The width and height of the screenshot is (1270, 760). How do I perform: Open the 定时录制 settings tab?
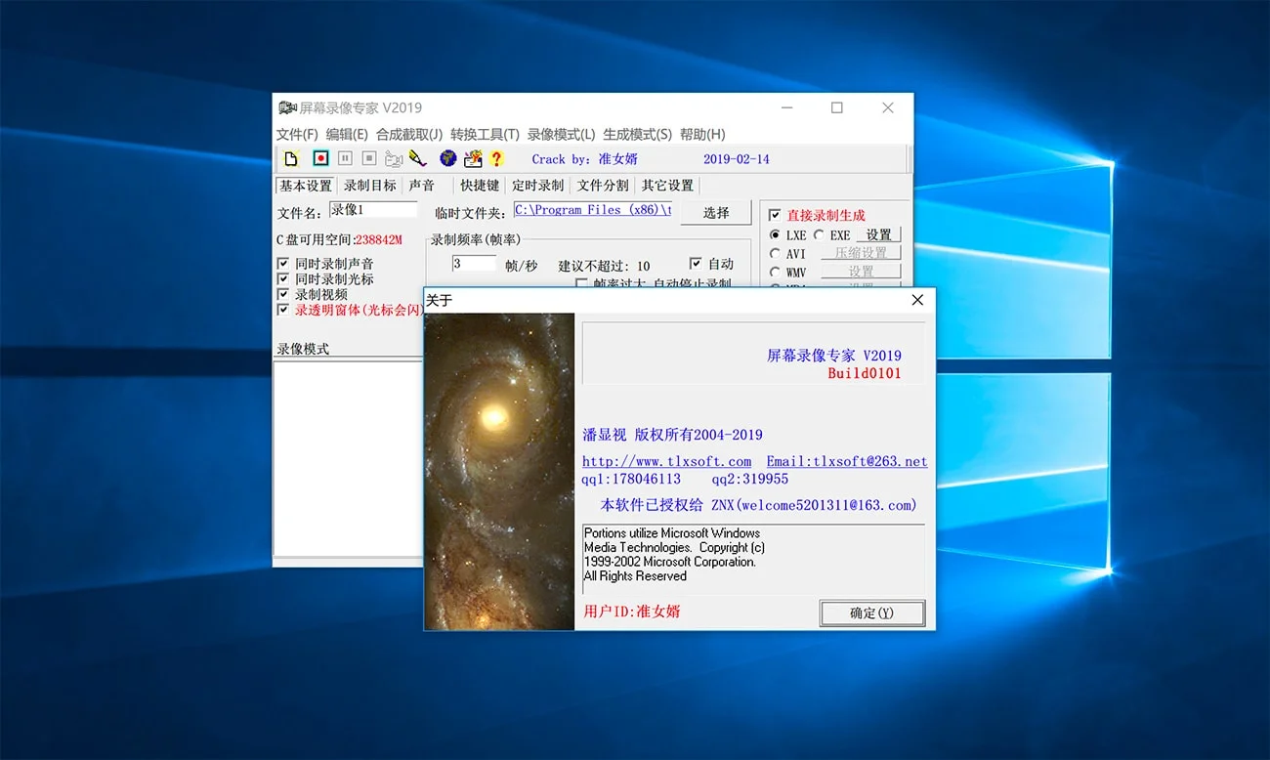click(538, 185)
